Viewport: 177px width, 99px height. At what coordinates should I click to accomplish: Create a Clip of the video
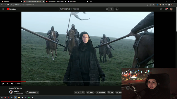(111, 92)
